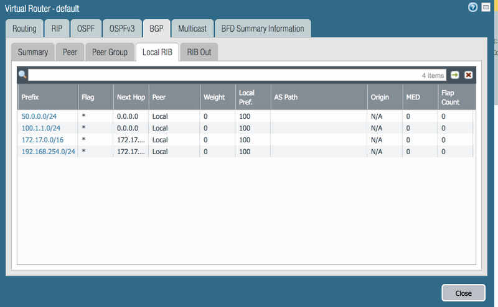Click inside the filter search field
498x307 pixels.
(224, 75)
